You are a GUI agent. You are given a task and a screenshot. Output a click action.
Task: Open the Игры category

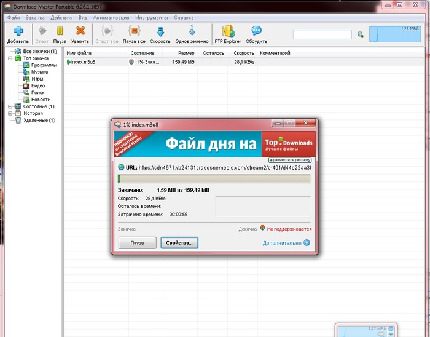37,79
